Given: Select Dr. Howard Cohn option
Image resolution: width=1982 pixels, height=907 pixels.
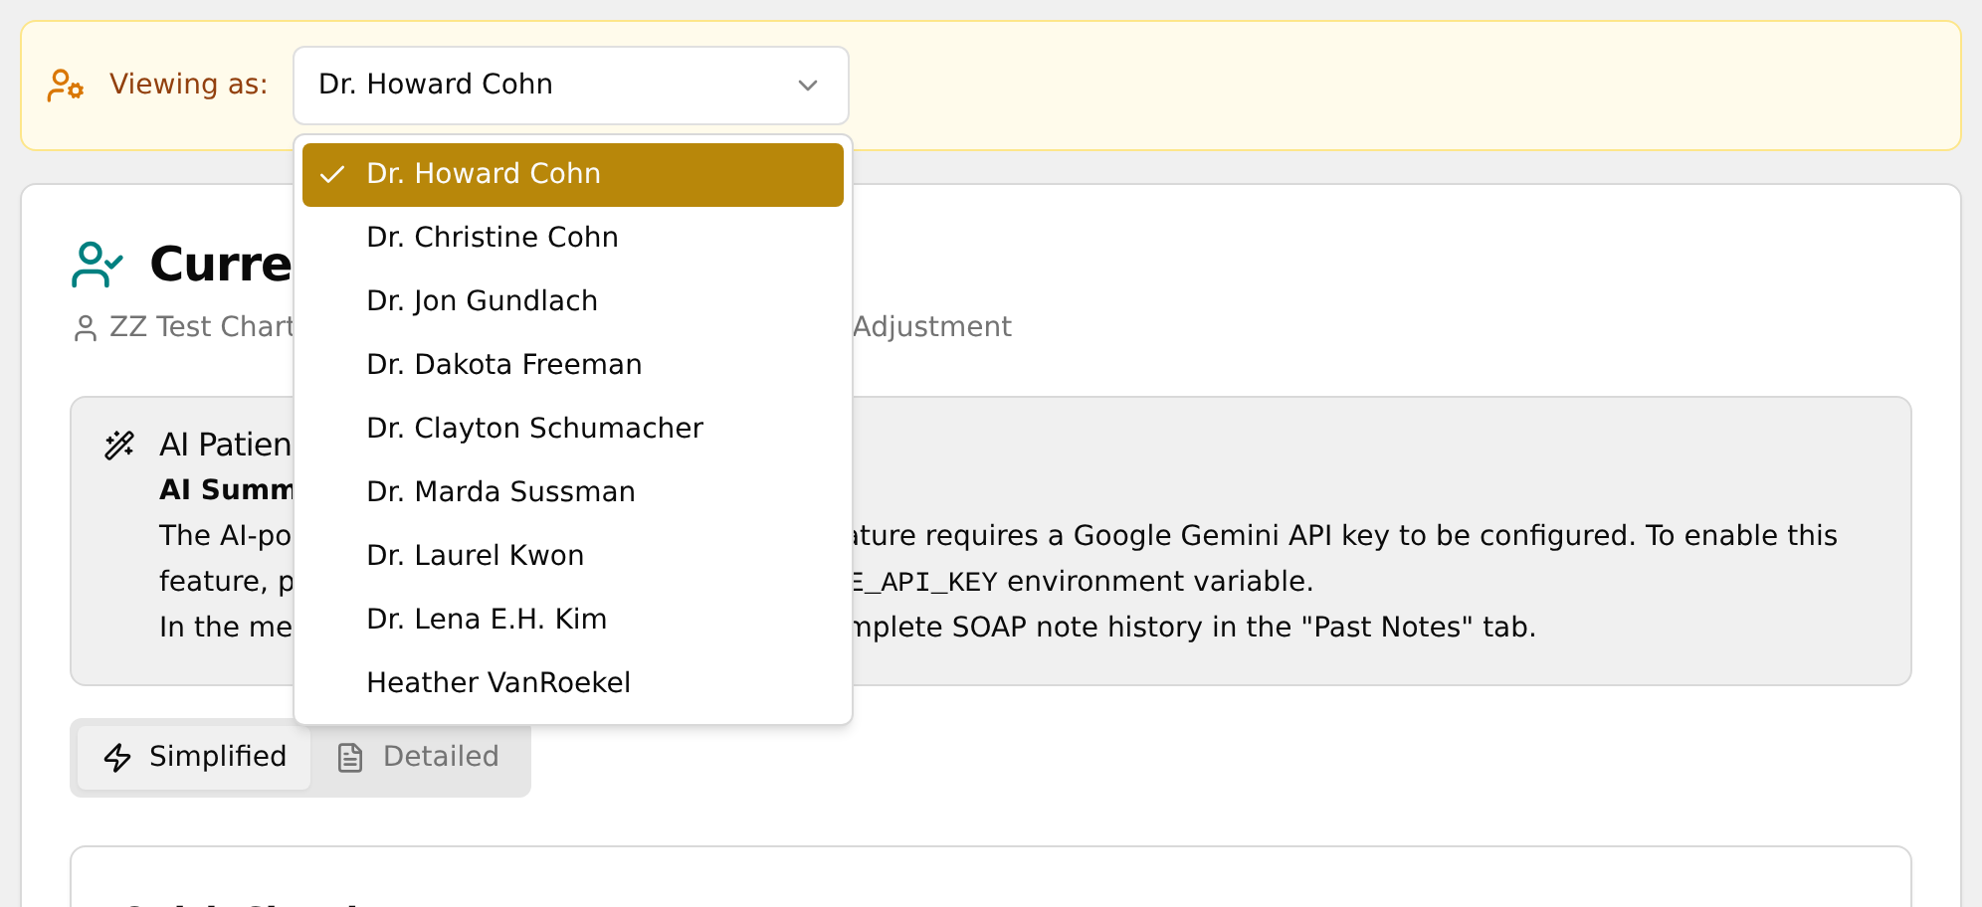Looking at the screenshot, I should 573,174.
